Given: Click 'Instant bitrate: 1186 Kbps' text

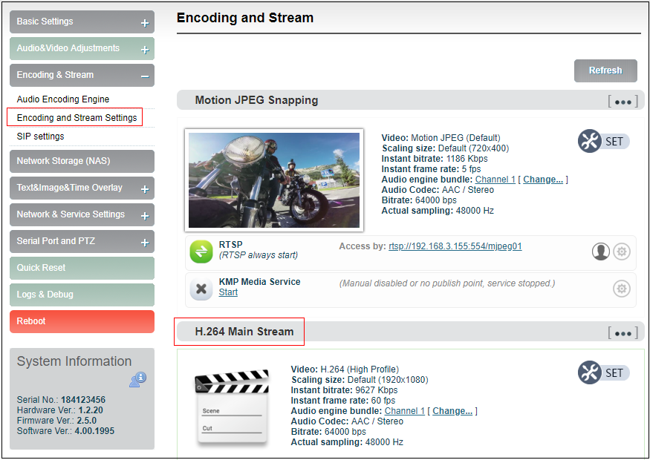Looking at the screenshot, I should [x=435, y=159].
